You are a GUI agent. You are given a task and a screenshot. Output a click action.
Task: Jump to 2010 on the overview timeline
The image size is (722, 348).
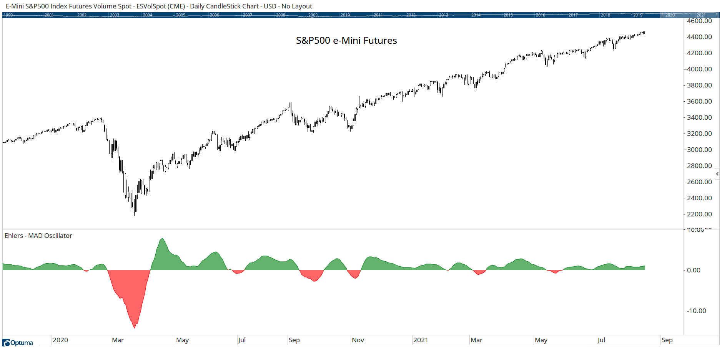(x=345, y=15)
